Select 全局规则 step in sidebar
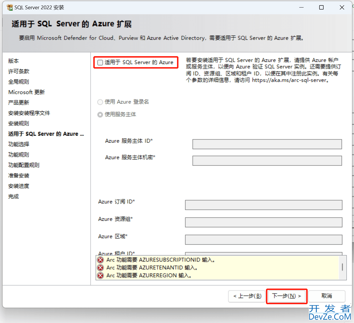 [x=19, y=82]
